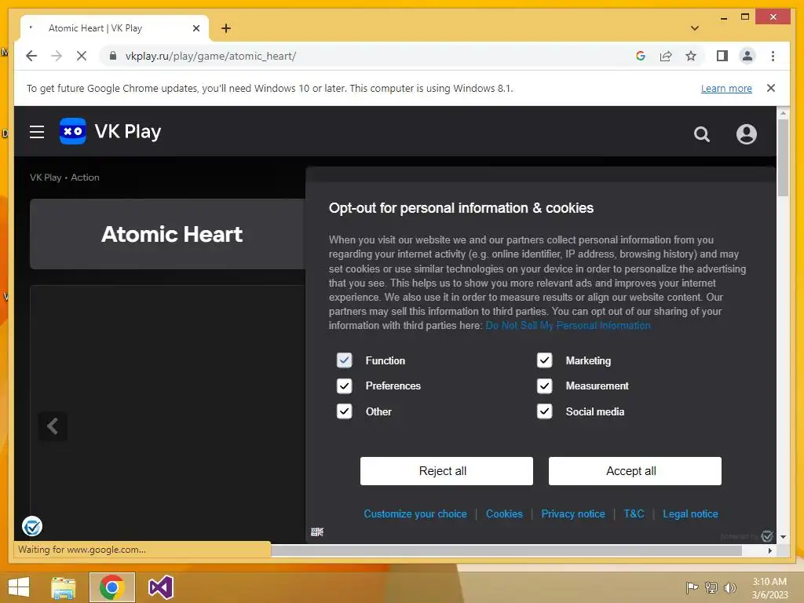Click the Reject all button

(446, 471)
